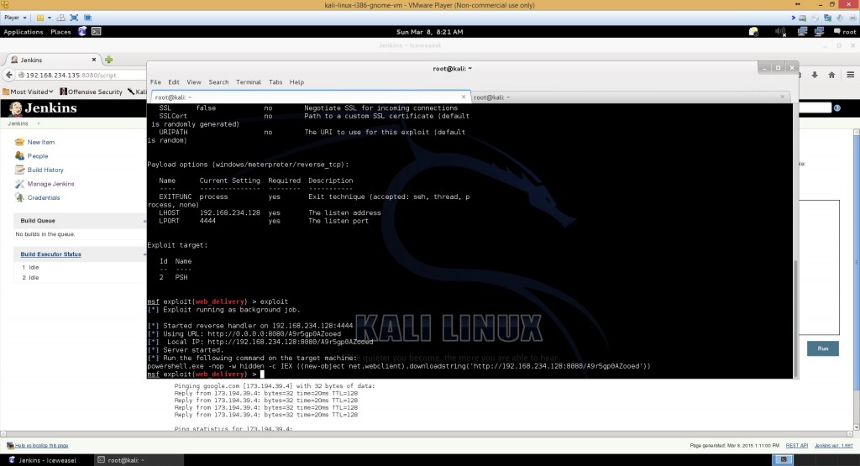Image resolution: width=860 pixels, height=466 pixels.
Task: Click the first network computers icon in panel
Action: [x=802, y=31]
